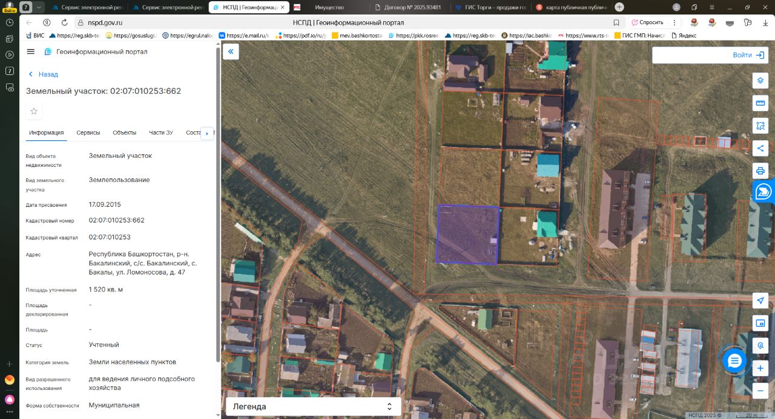Open the ГИС Торги browser tab
Image resolution: width=775 pixels, height=419 pixels.
pos(490,7)
